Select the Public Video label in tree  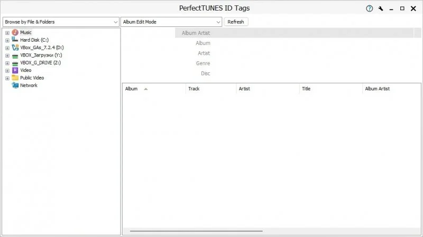pos(32,78)
